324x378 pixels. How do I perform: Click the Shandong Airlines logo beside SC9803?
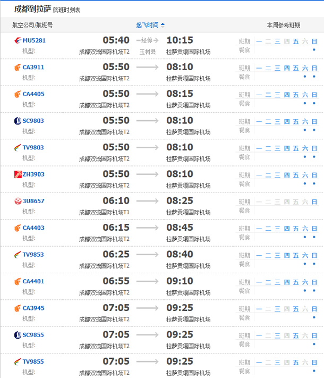pos(18,121)
